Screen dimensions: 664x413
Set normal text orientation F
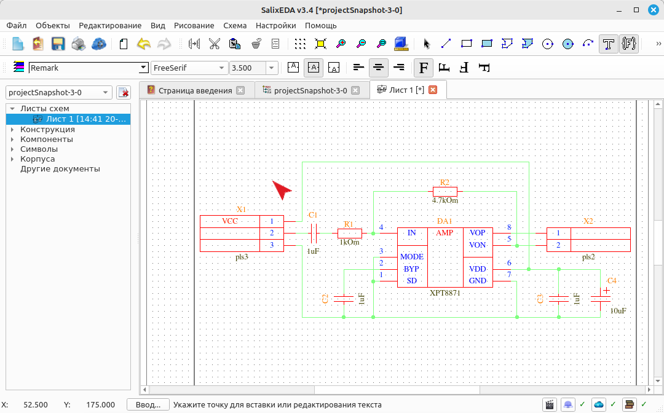(424, 68)
